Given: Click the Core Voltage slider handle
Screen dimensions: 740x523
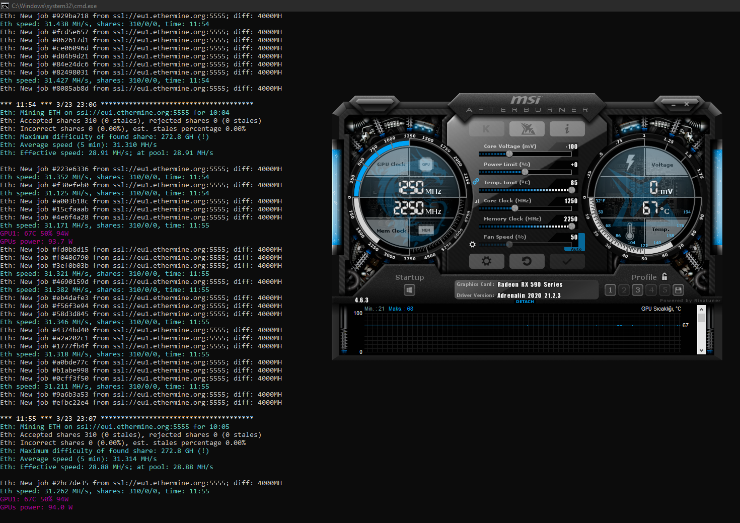Looking at the screenshot, I should [509, 154].
